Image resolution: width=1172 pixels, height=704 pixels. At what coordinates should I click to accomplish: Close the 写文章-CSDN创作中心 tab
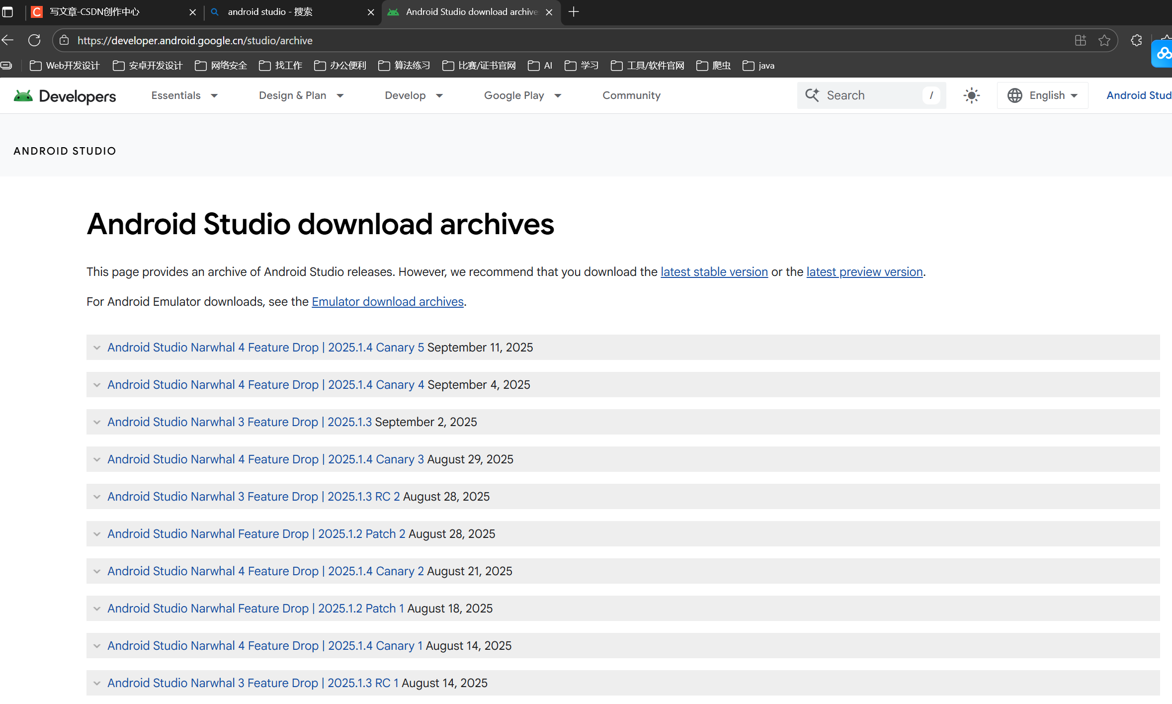(192, 12)
